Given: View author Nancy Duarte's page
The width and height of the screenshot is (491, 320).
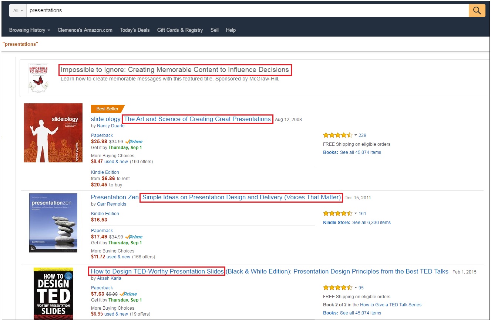Looking at the screenshot, I should pyautogui.click(x=111, y=126).
